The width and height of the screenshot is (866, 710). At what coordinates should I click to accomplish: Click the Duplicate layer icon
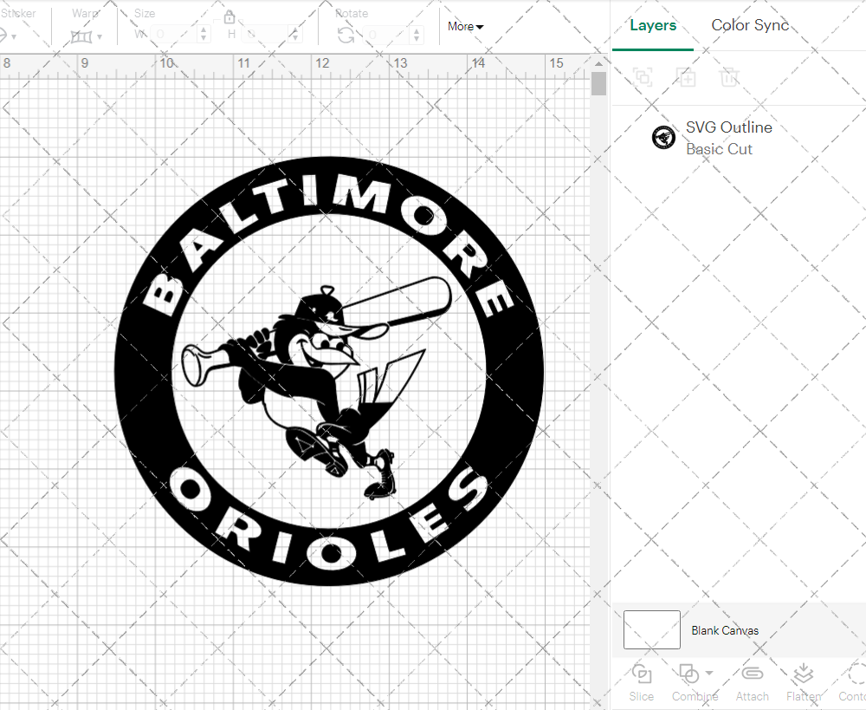click(x=687, y=77)
